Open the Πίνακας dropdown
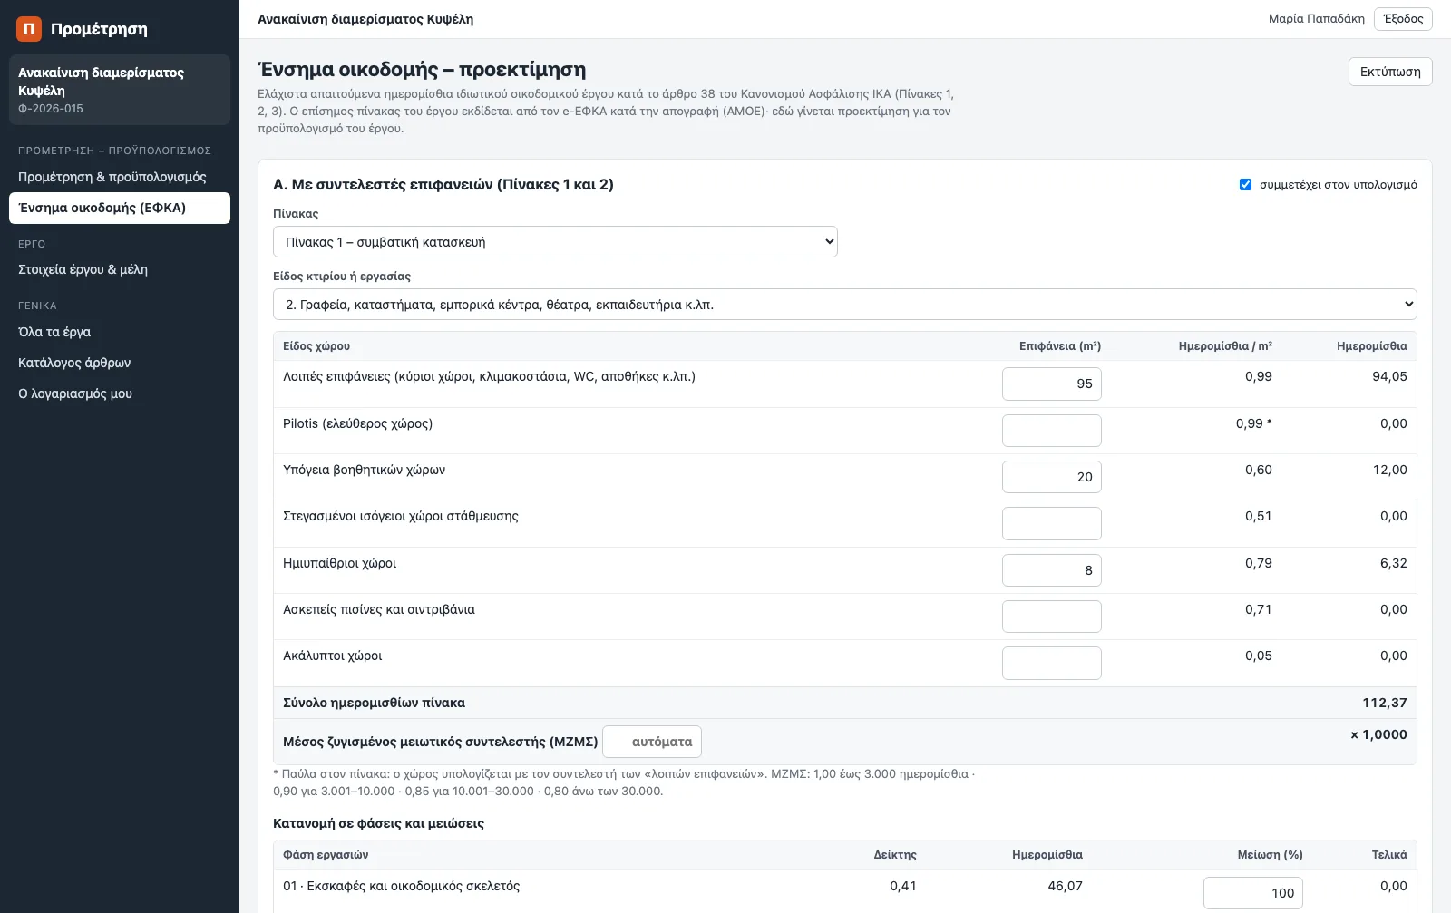The height and width of the screenshot is (913, 1451). coord(555,242)
